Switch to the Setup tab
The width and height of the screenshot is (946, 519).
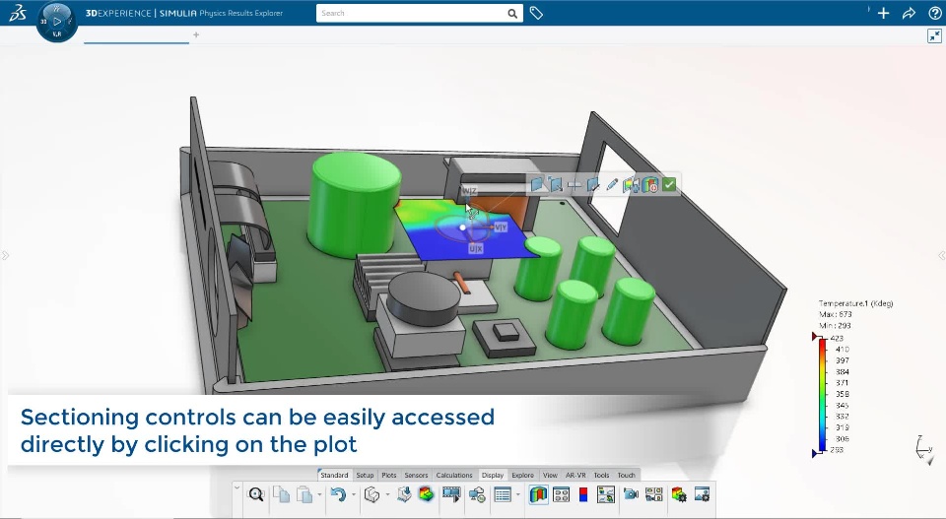pyautogui.click(x=365, y=475)
